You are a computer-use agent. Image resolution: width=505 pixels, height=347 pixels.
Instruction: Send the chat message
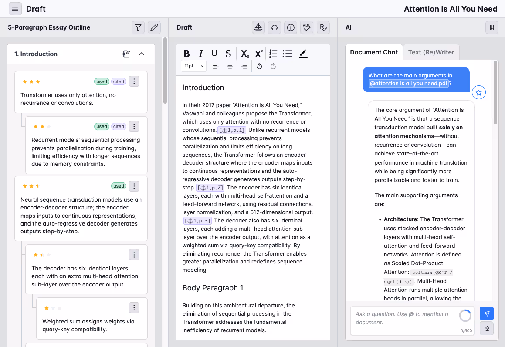pyautogui.click(x=487, y=313)
